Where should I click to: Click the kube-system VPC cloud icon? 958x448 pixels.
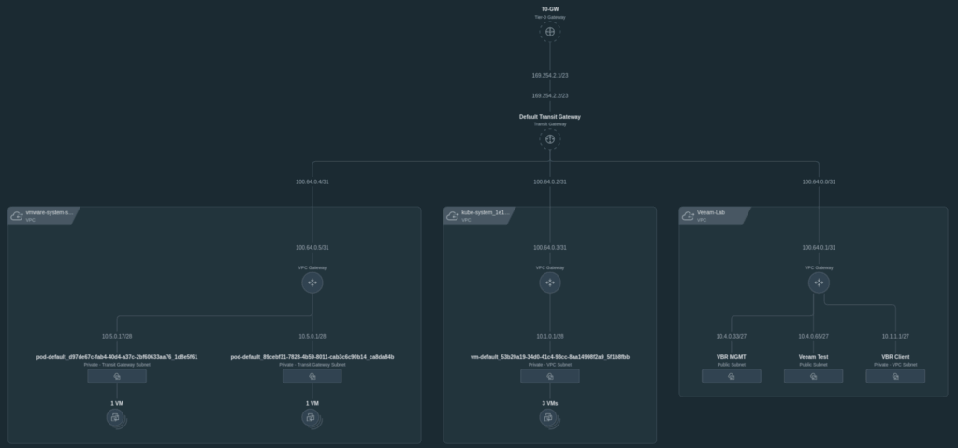(x=453, y=216)
